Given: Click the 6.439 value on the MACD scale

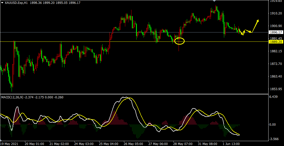Looking at the screenshot, I should coord(273,97).
